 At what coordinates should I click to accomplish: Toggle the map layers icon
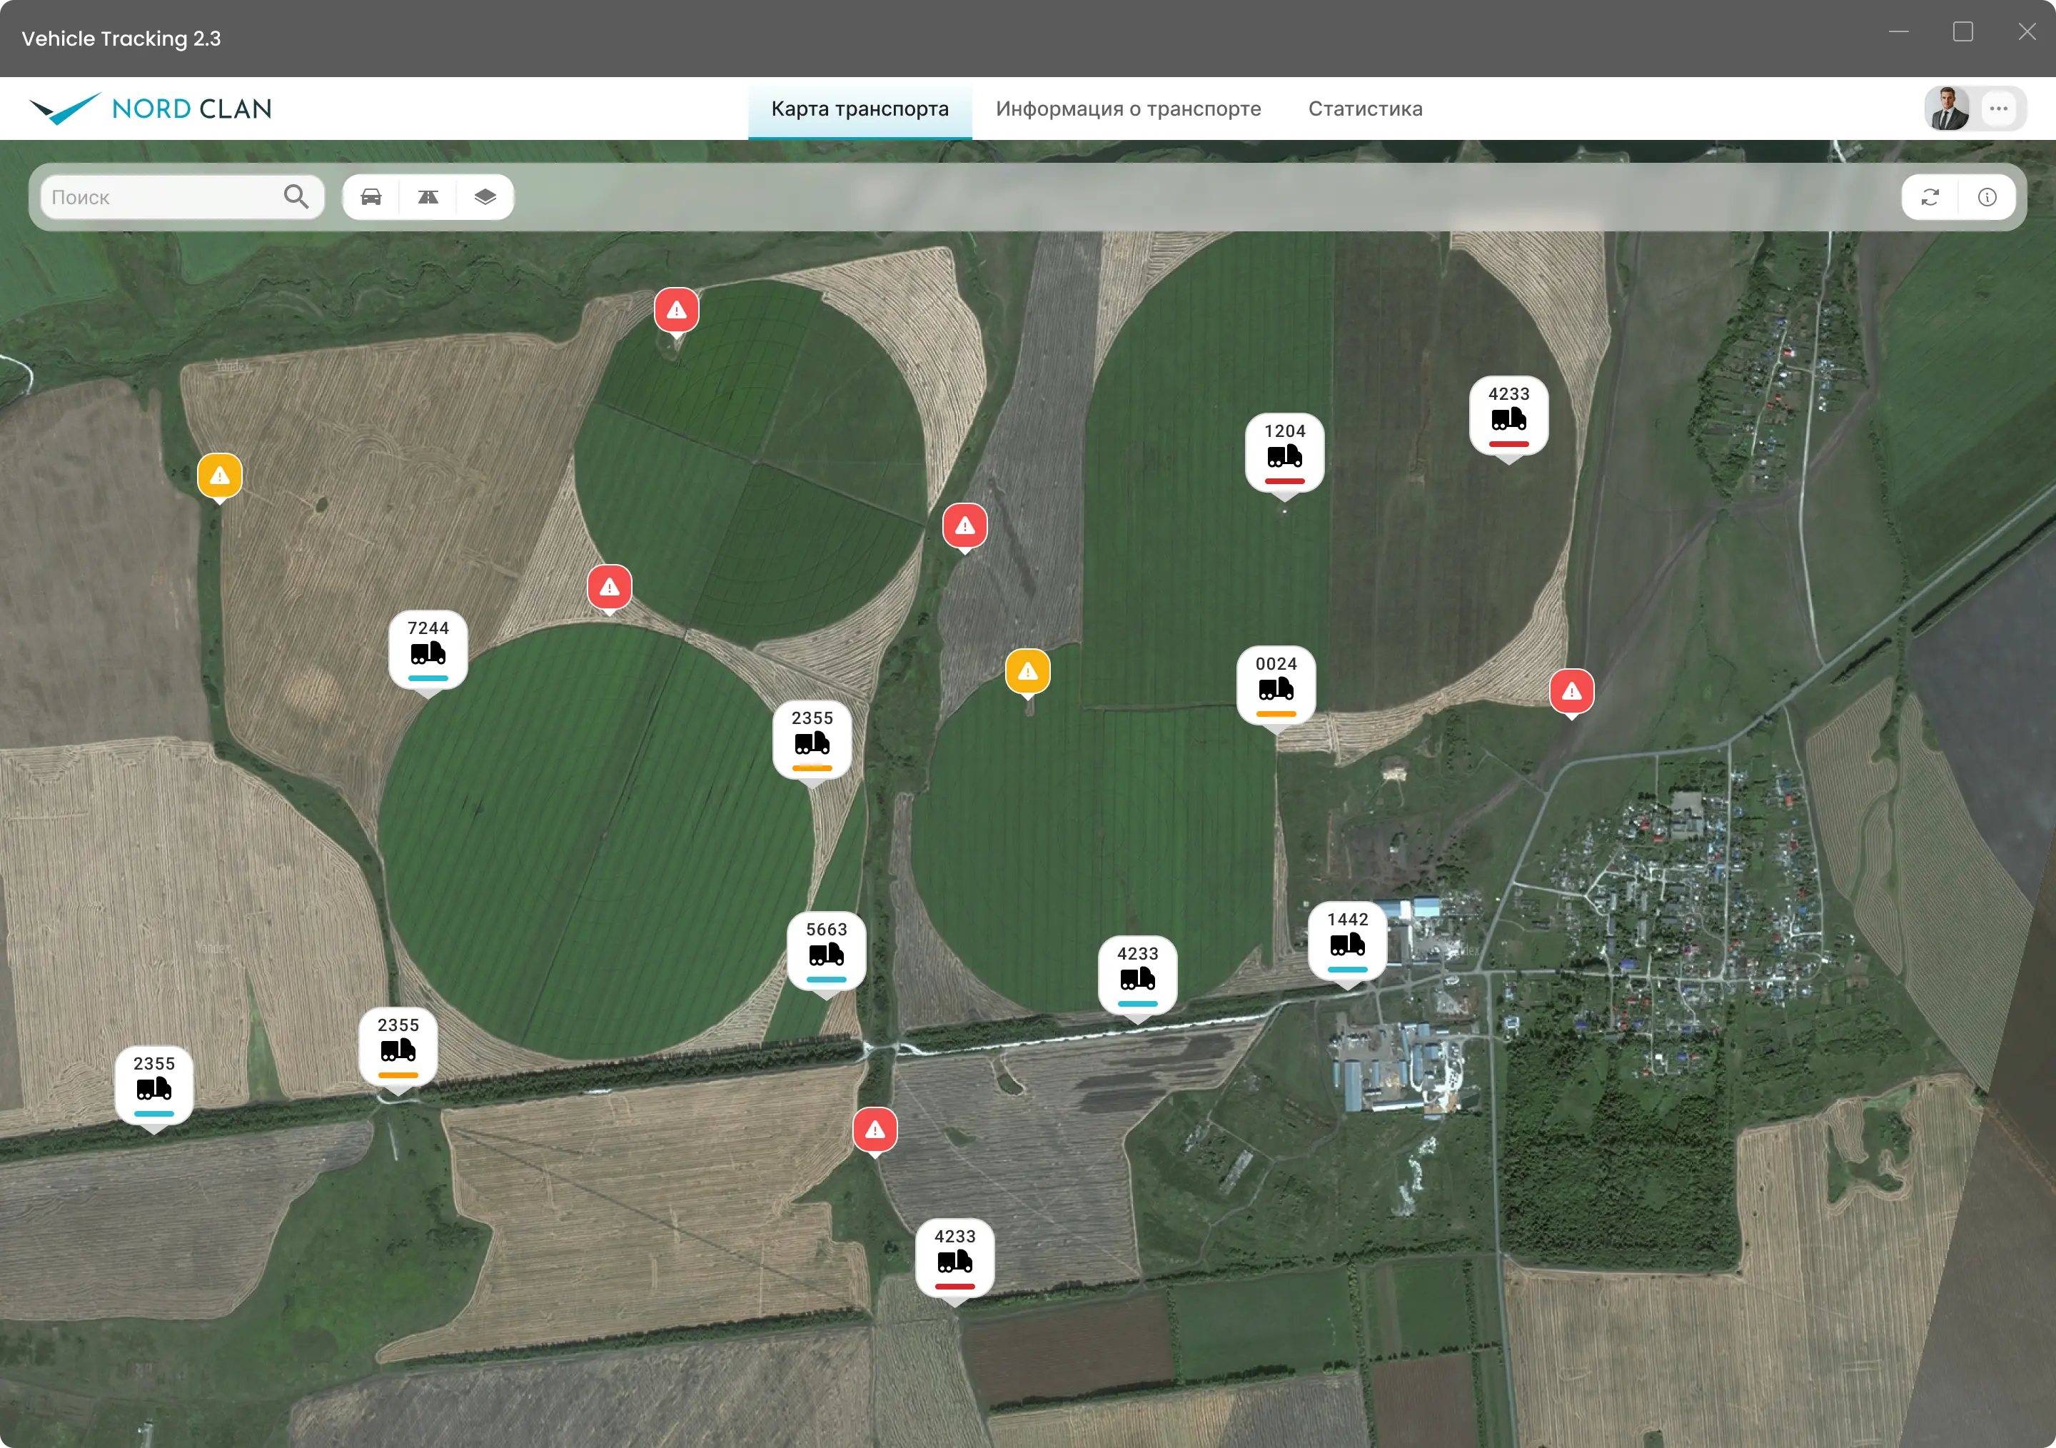(x=485, y=197)
